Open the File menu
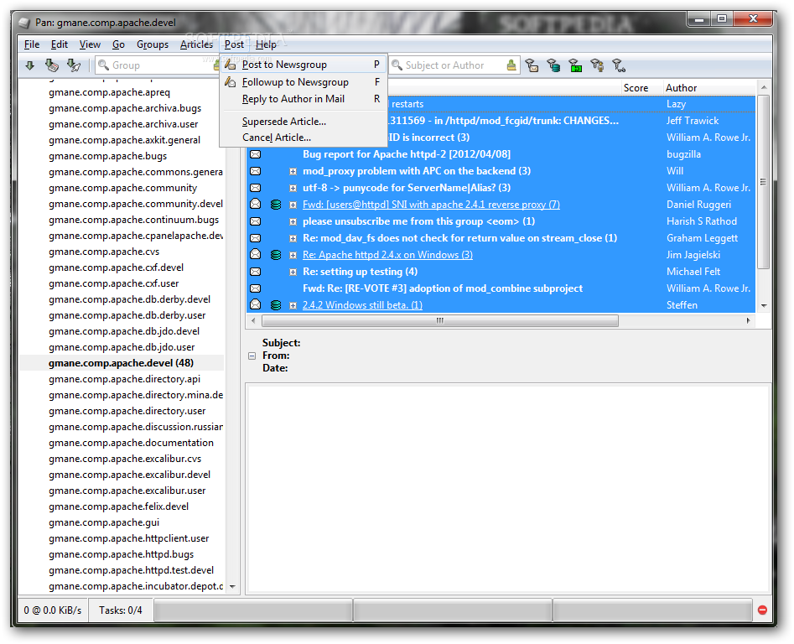This screenshot has width=794, height=644. click(x=32, y=44)
